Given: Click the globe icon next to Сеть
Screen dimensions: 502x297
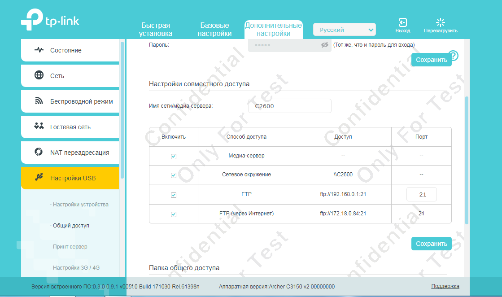Looking at the screenshot, I should click(x=39, y=75).
